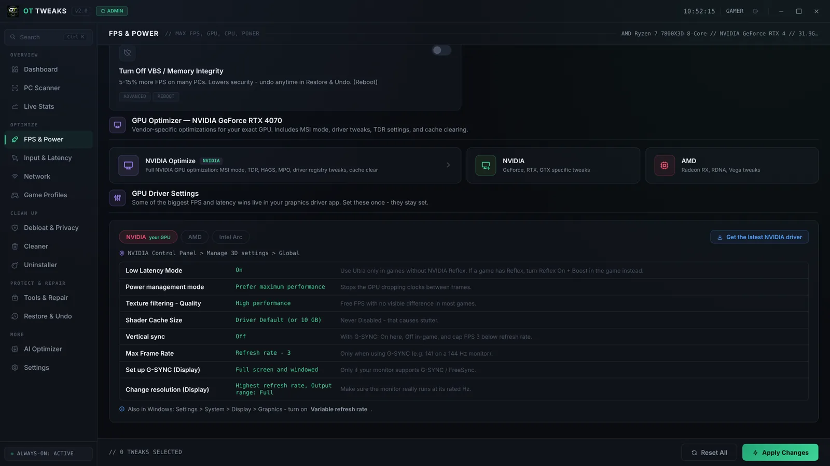Click Change resolution (Display) label
Screen dimensions: 830x466
tap(167, 390)
